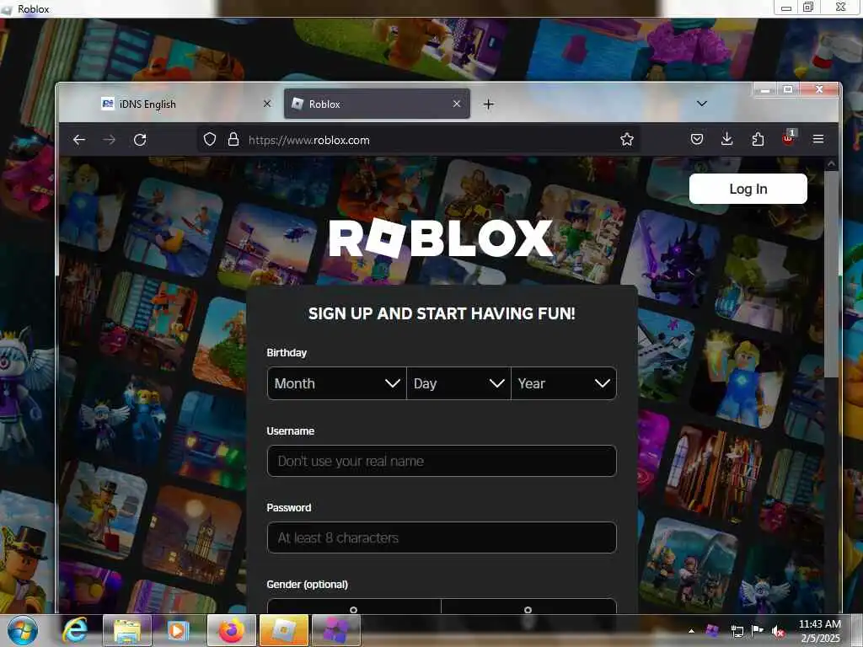
Task: Open the Day birthday dropdown
Action: [458, 383]
